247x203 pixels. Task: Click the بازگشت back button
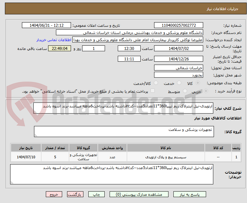(x=75, y=195)
